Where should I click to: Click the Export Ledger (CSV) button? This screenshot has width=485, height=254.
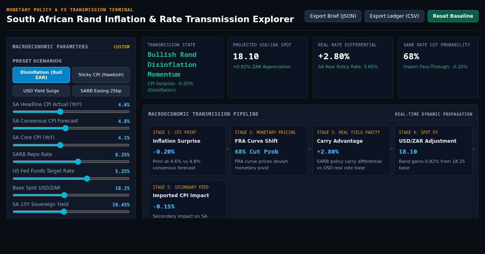coord(394,16)
